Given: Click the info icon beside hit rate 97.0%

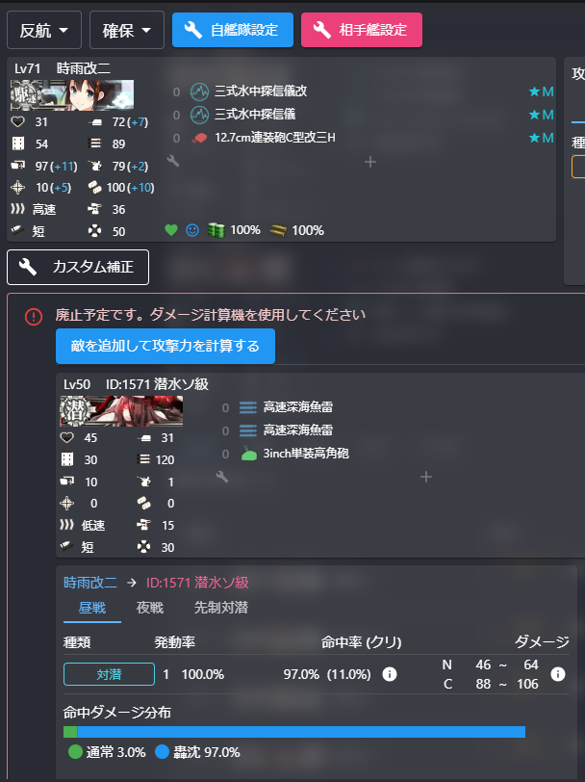Looking at the screenshot, I should tap(390, 674).
